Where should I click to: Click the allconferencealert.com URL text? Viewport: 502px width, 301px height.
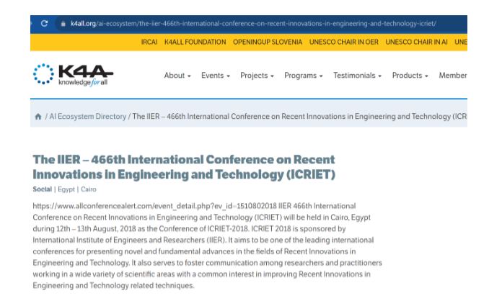coord(154,206)
